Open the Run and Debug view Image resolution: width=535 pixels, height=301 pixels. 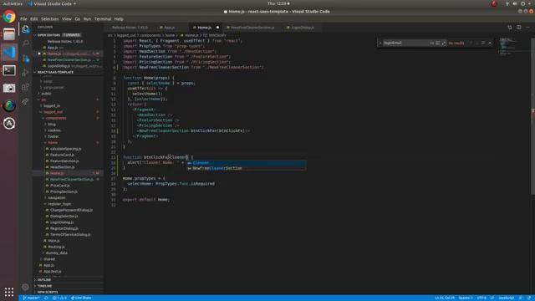click(25, 73)
